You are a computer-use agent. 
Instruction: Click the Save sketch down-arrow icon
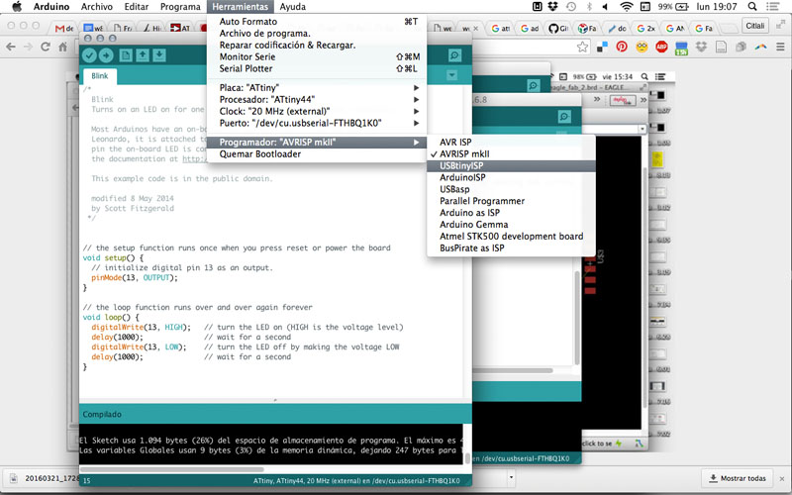[x=159, y=55]
